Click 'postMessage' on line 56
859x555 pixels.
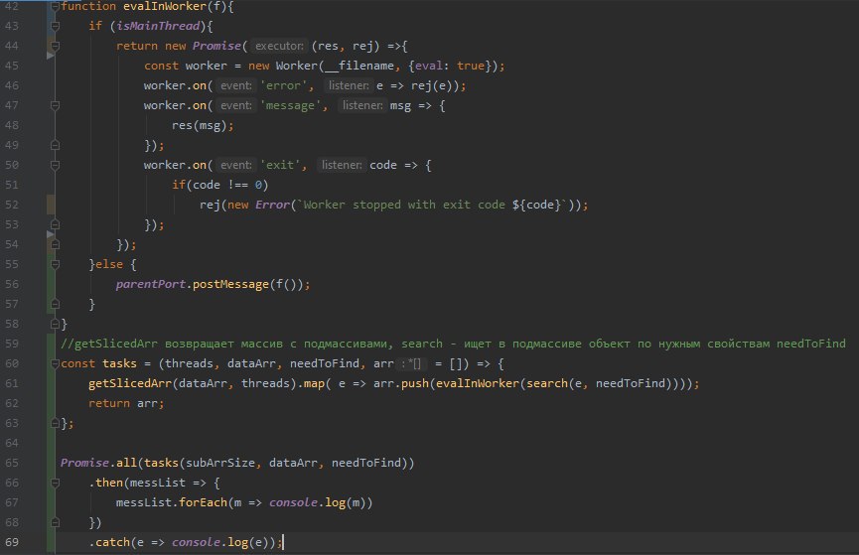click(230, 284)
